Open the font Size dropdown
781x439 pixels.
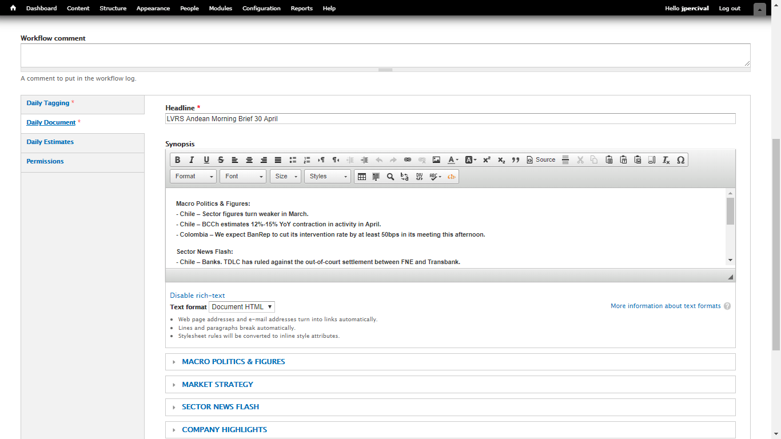(x=285, y=177)
